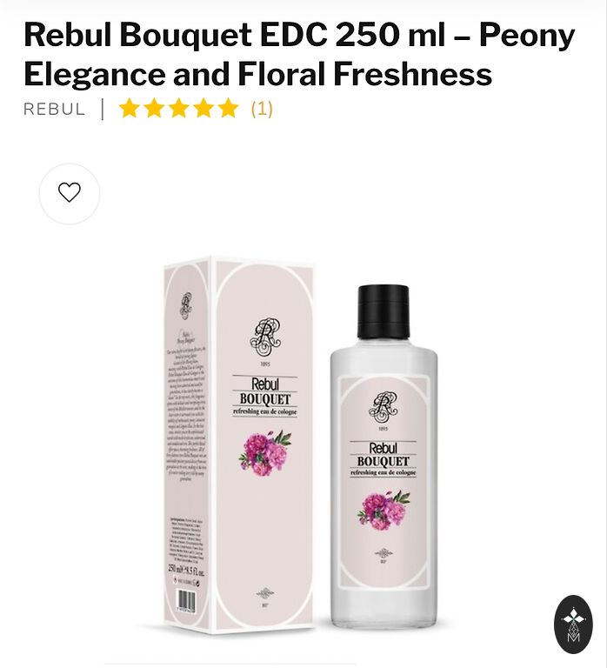The height and width of the screenshot is (668, 607).
Task: Click the fourth gold rating star
Action: (203, 108)
